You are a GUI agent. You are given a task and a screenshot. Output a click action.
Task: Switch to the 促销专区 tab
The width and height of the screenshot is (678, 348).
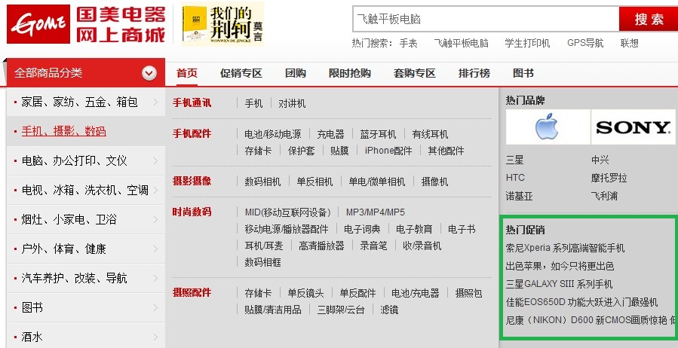pyautogui.click(x=241, y=73)
